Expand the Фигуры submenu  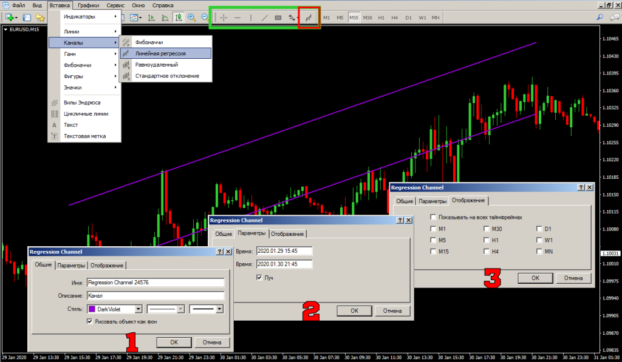[84, 76]
